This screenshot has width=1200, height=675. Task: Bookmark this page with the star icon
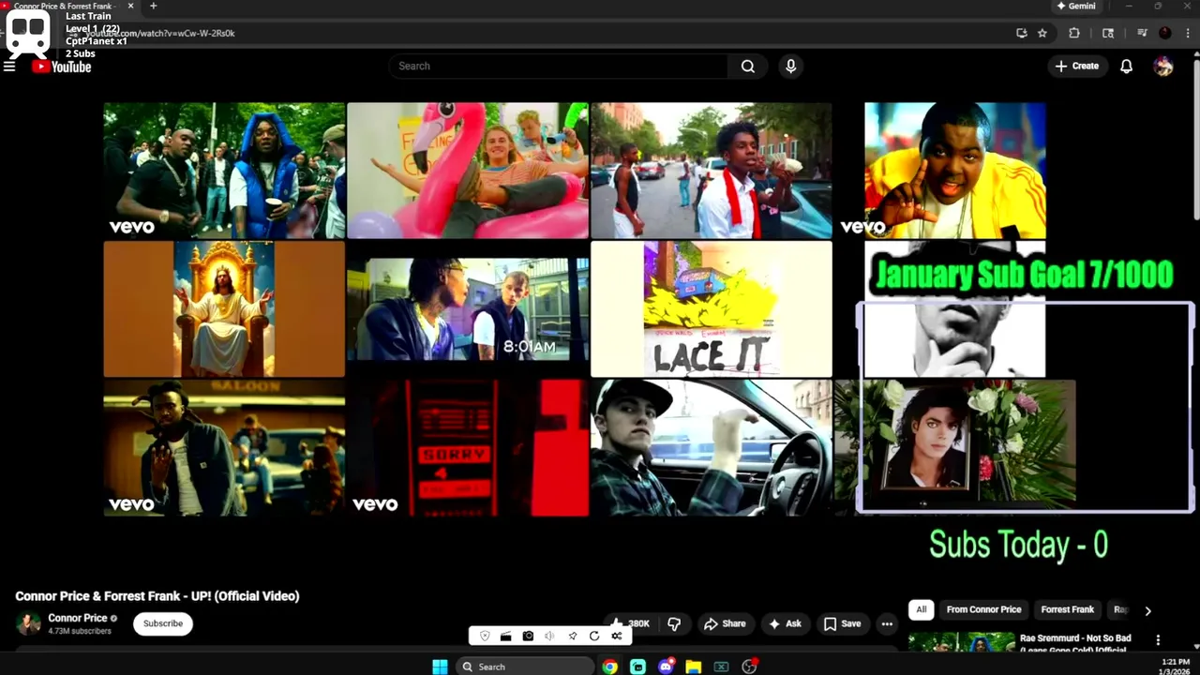1042,33
